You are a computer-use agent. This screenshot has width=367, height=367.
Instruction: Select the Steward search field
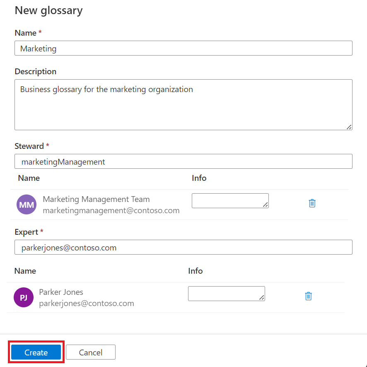point(183,161)
